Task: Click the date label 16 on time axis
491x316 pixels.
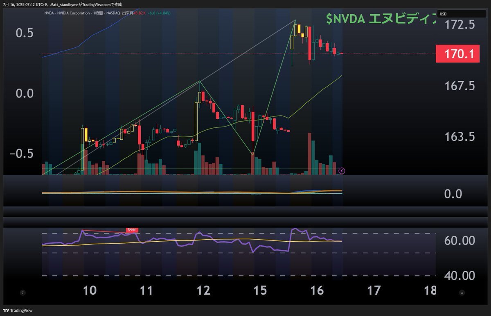Action: (x=317, y=291)
